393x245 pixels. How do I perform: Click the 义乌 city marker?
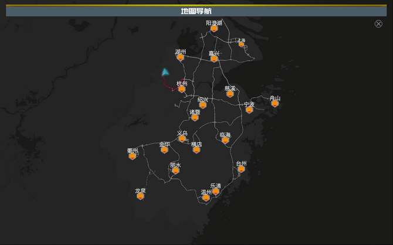click(x=182, y=138)
